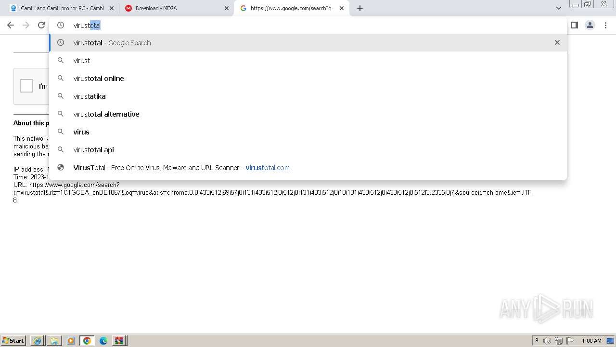Click the disabled forward navigation arrow

tap(26, 25)
